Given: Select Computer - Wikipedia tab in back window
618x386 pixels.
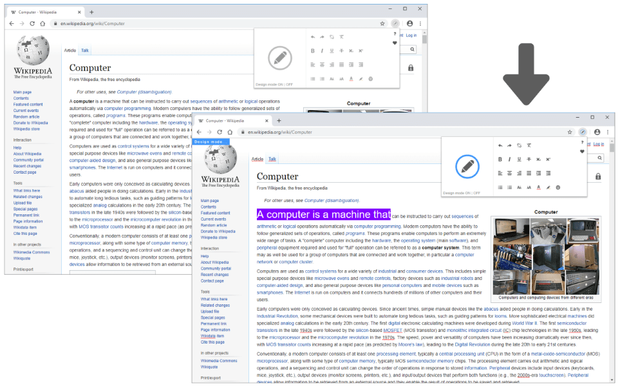Looking at the screenshot, I should (x=45, y=12).
